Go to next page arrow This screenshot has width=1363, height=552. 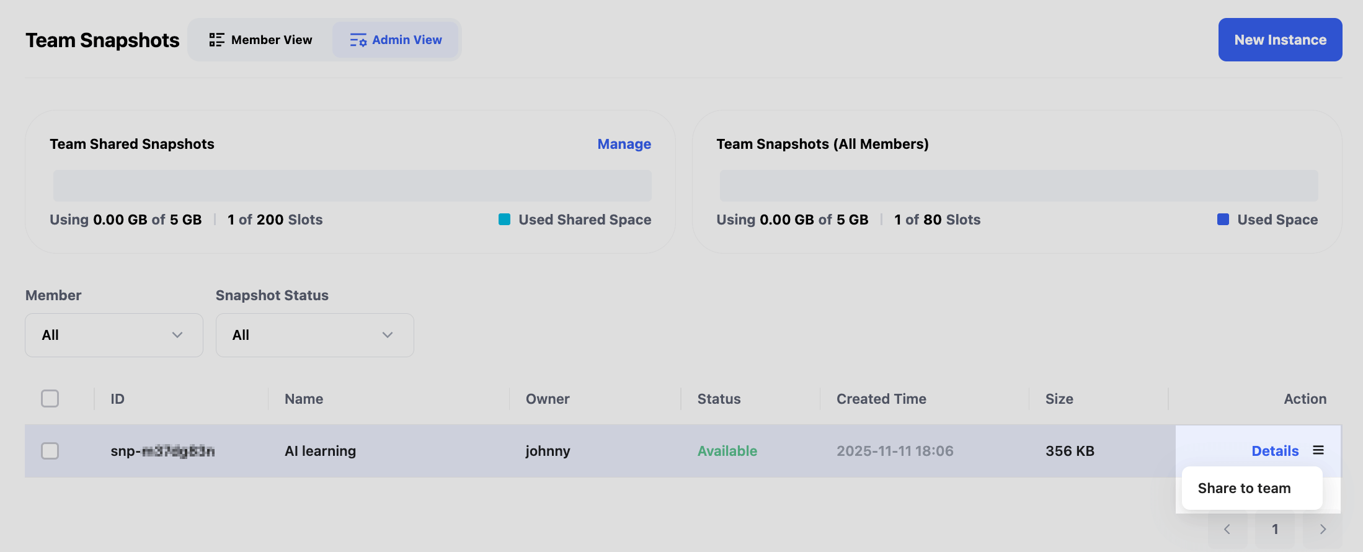click(1323, 529)
